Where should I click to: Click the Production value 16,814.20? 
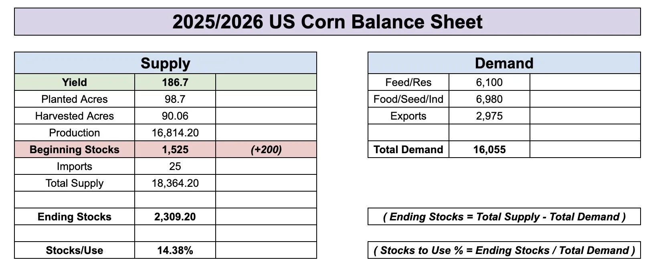pyautogui.click(x=175, y=132)
